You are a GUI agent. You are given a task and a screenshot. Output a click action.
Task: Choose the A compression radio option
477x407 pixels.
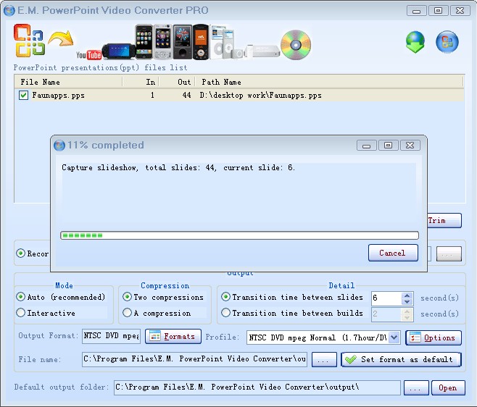point(127,312)
